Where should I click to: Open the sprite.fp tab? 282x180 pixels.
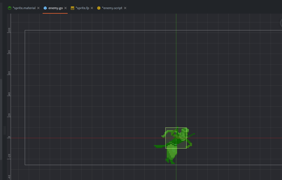pyautogui.click(x=82, y=8)
